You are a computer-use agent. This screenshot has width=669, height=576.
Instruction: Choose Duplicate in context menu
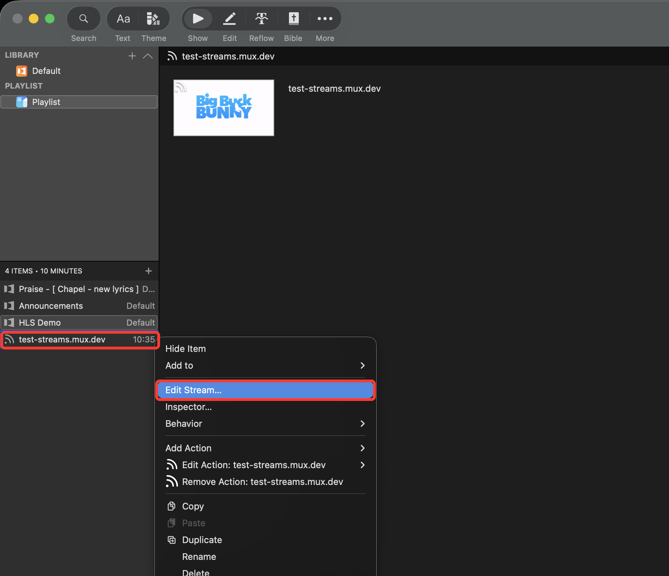[x=265, y=540]
